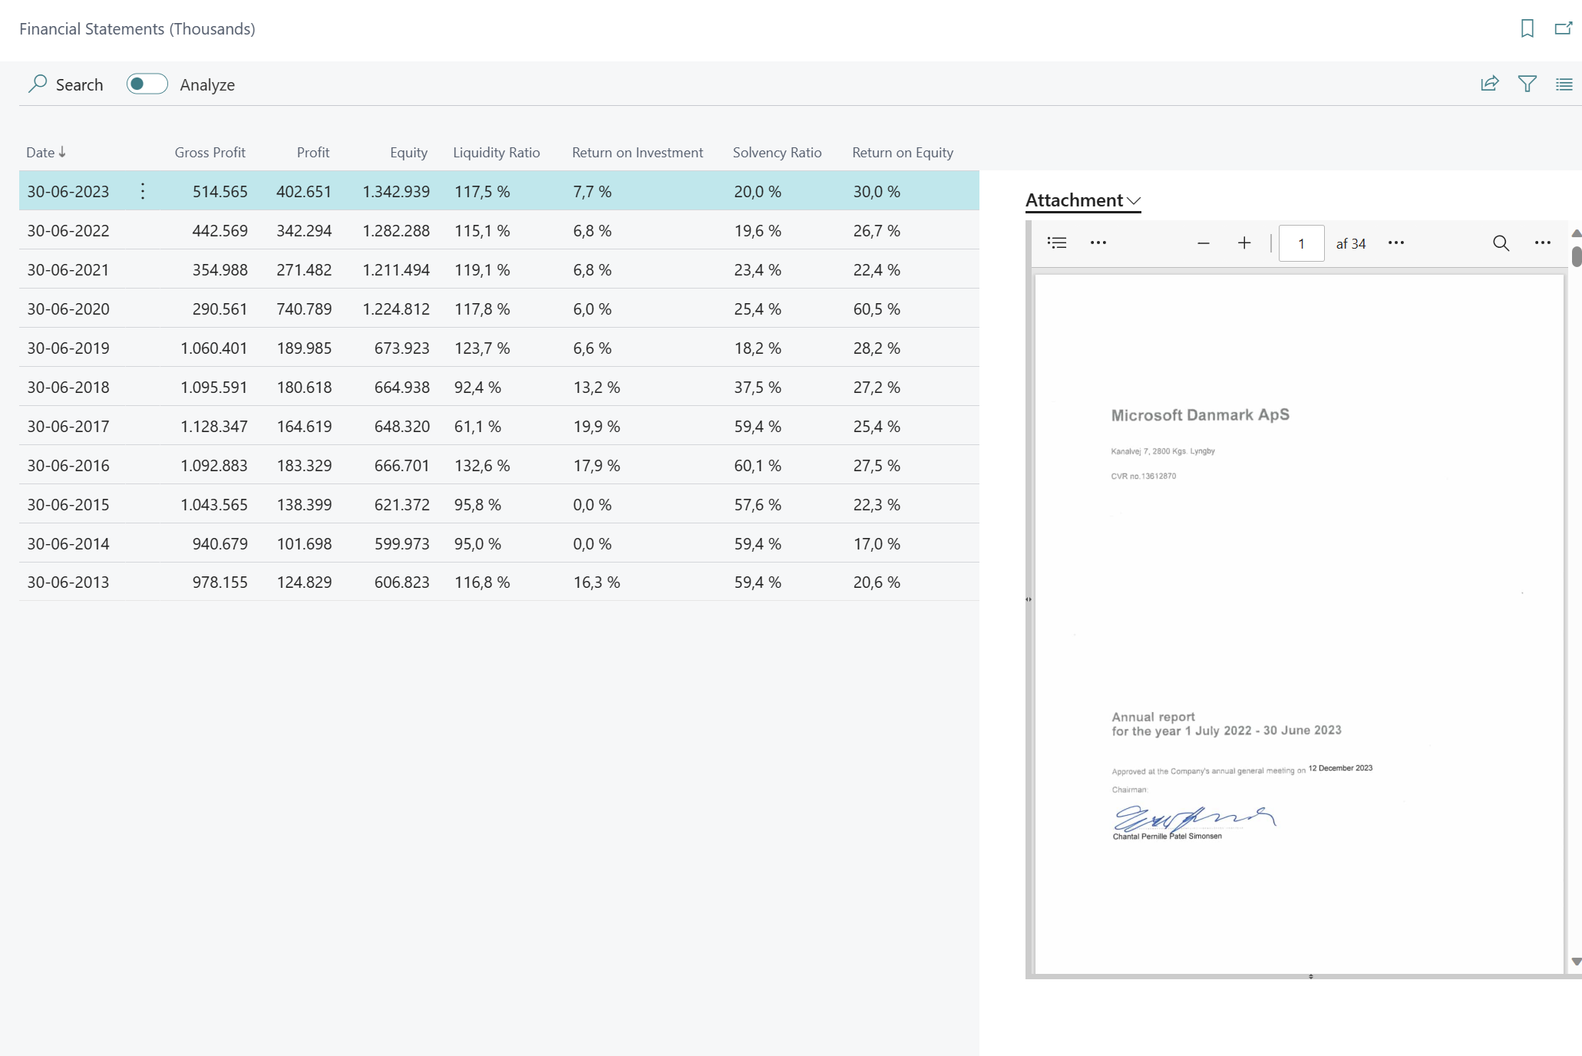Select the 30-06-2017 date row
Image resolution: width=1582 pixels, height=1056 pixels.
pos(499,426)
